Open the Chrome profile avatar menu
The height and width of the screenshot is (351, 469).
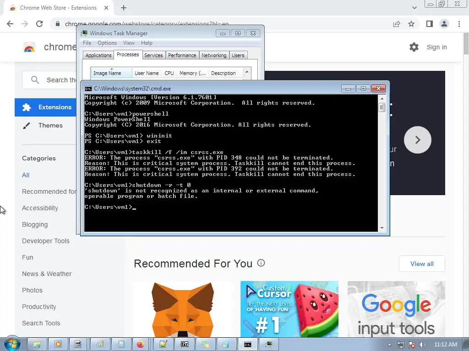click(444, 24)
